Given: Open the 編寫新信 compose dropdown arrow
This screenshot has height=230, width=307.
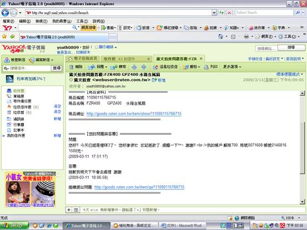Looking at the screenshot, I should [x=52, y=60].
